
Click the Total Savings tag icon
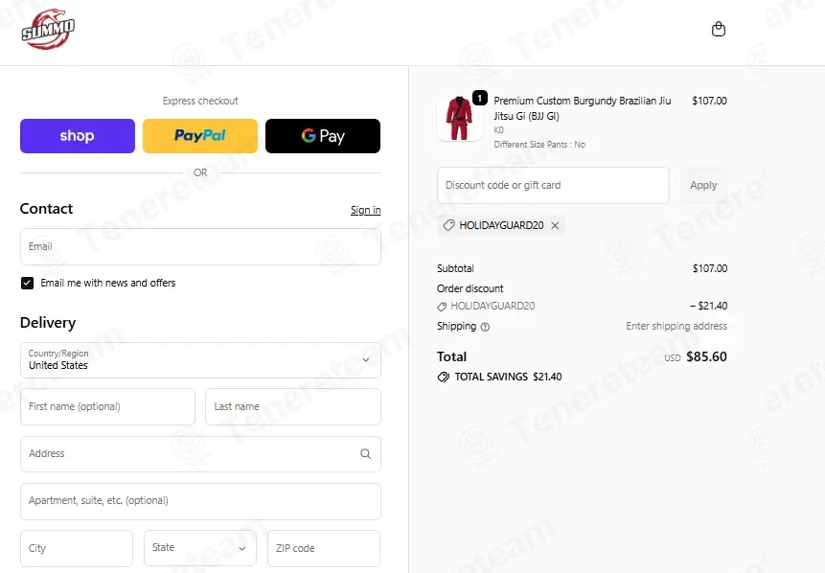pyautogui.click(x=444, y=377)
